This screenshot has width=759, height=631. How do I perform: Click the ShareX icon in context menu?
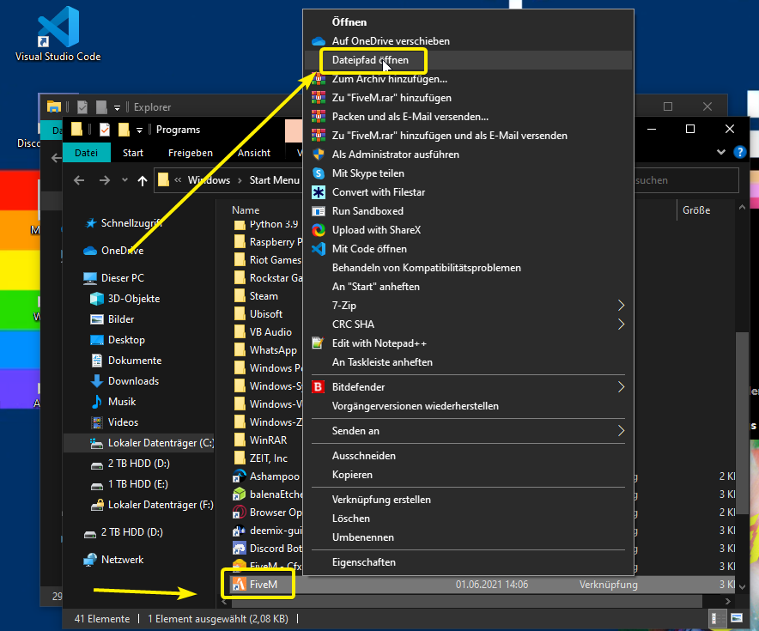point(319,230)
